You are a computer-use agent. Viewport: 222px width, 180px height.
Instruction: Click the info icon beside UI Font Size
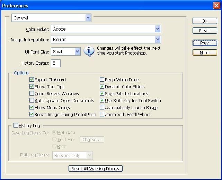pyautogui.click(x=89, y=51)
